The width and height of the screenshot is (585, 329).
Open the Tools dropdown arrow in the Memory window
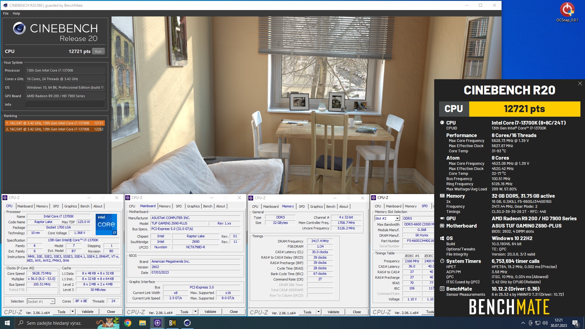click(318, 312)
